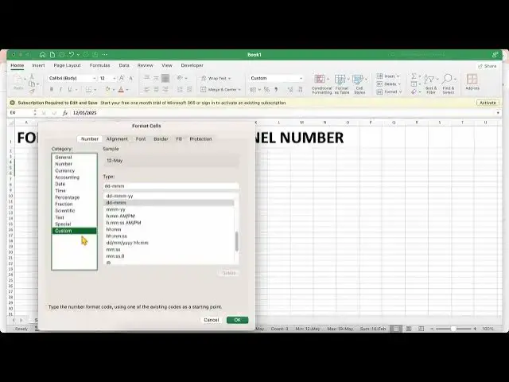Click the Font Color red A icon
Viewport: 509px width, 382px height.
click(121, 89)
